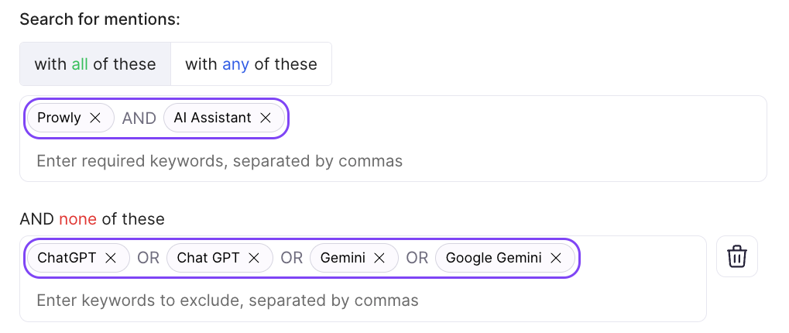Select the Google Gemini tag label
This screenshot has width=789, height=333.
pos(493,258)
